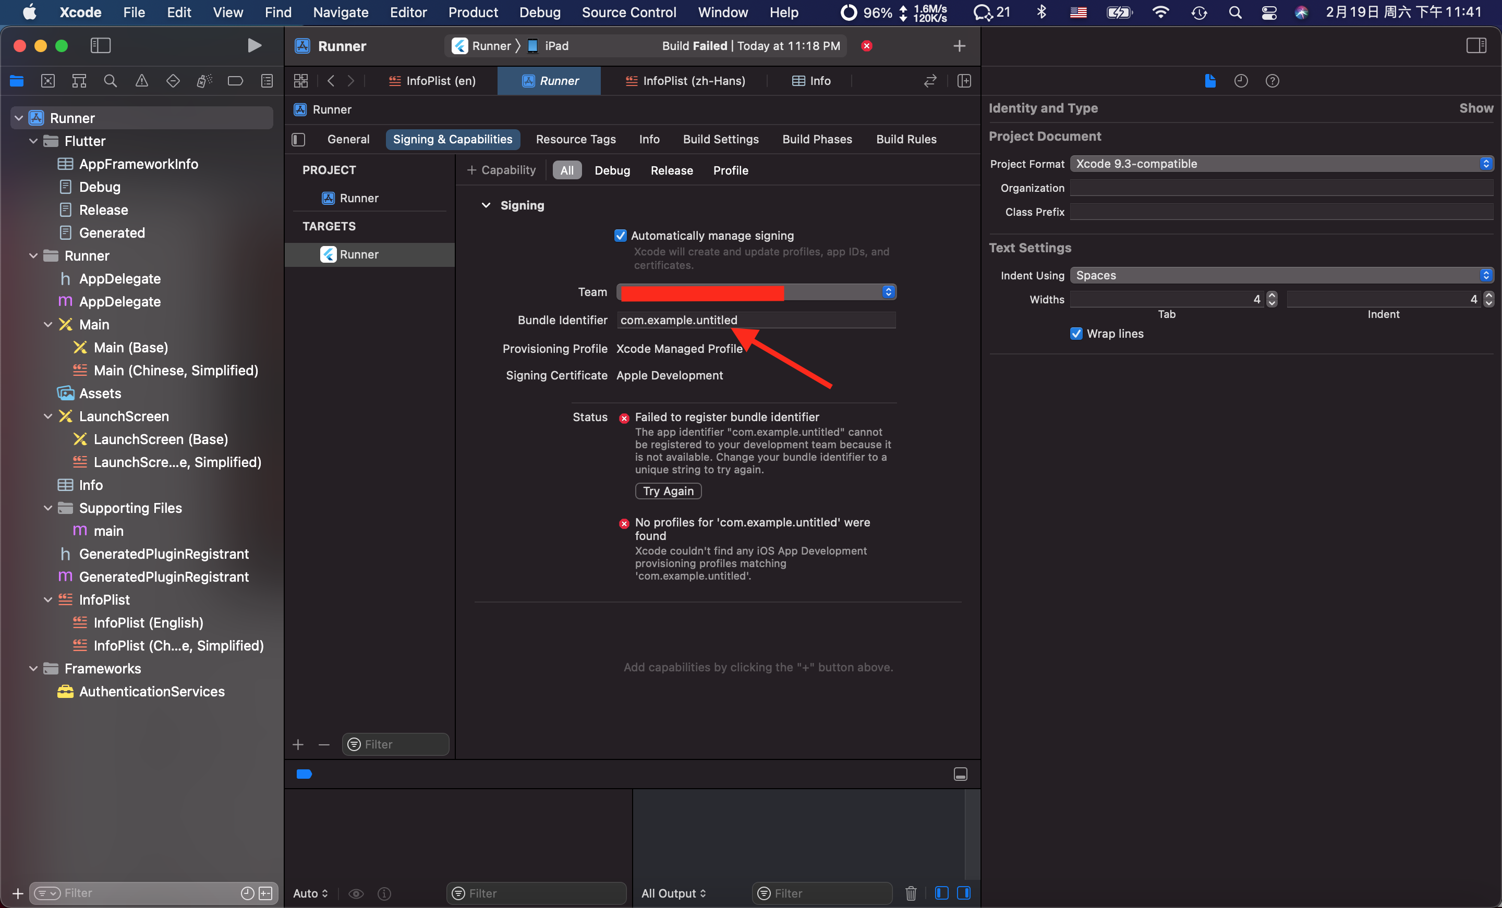Click the editor options swap icon
The height and width of the screenshot is (908, 1502).
(x=930, y=81)
